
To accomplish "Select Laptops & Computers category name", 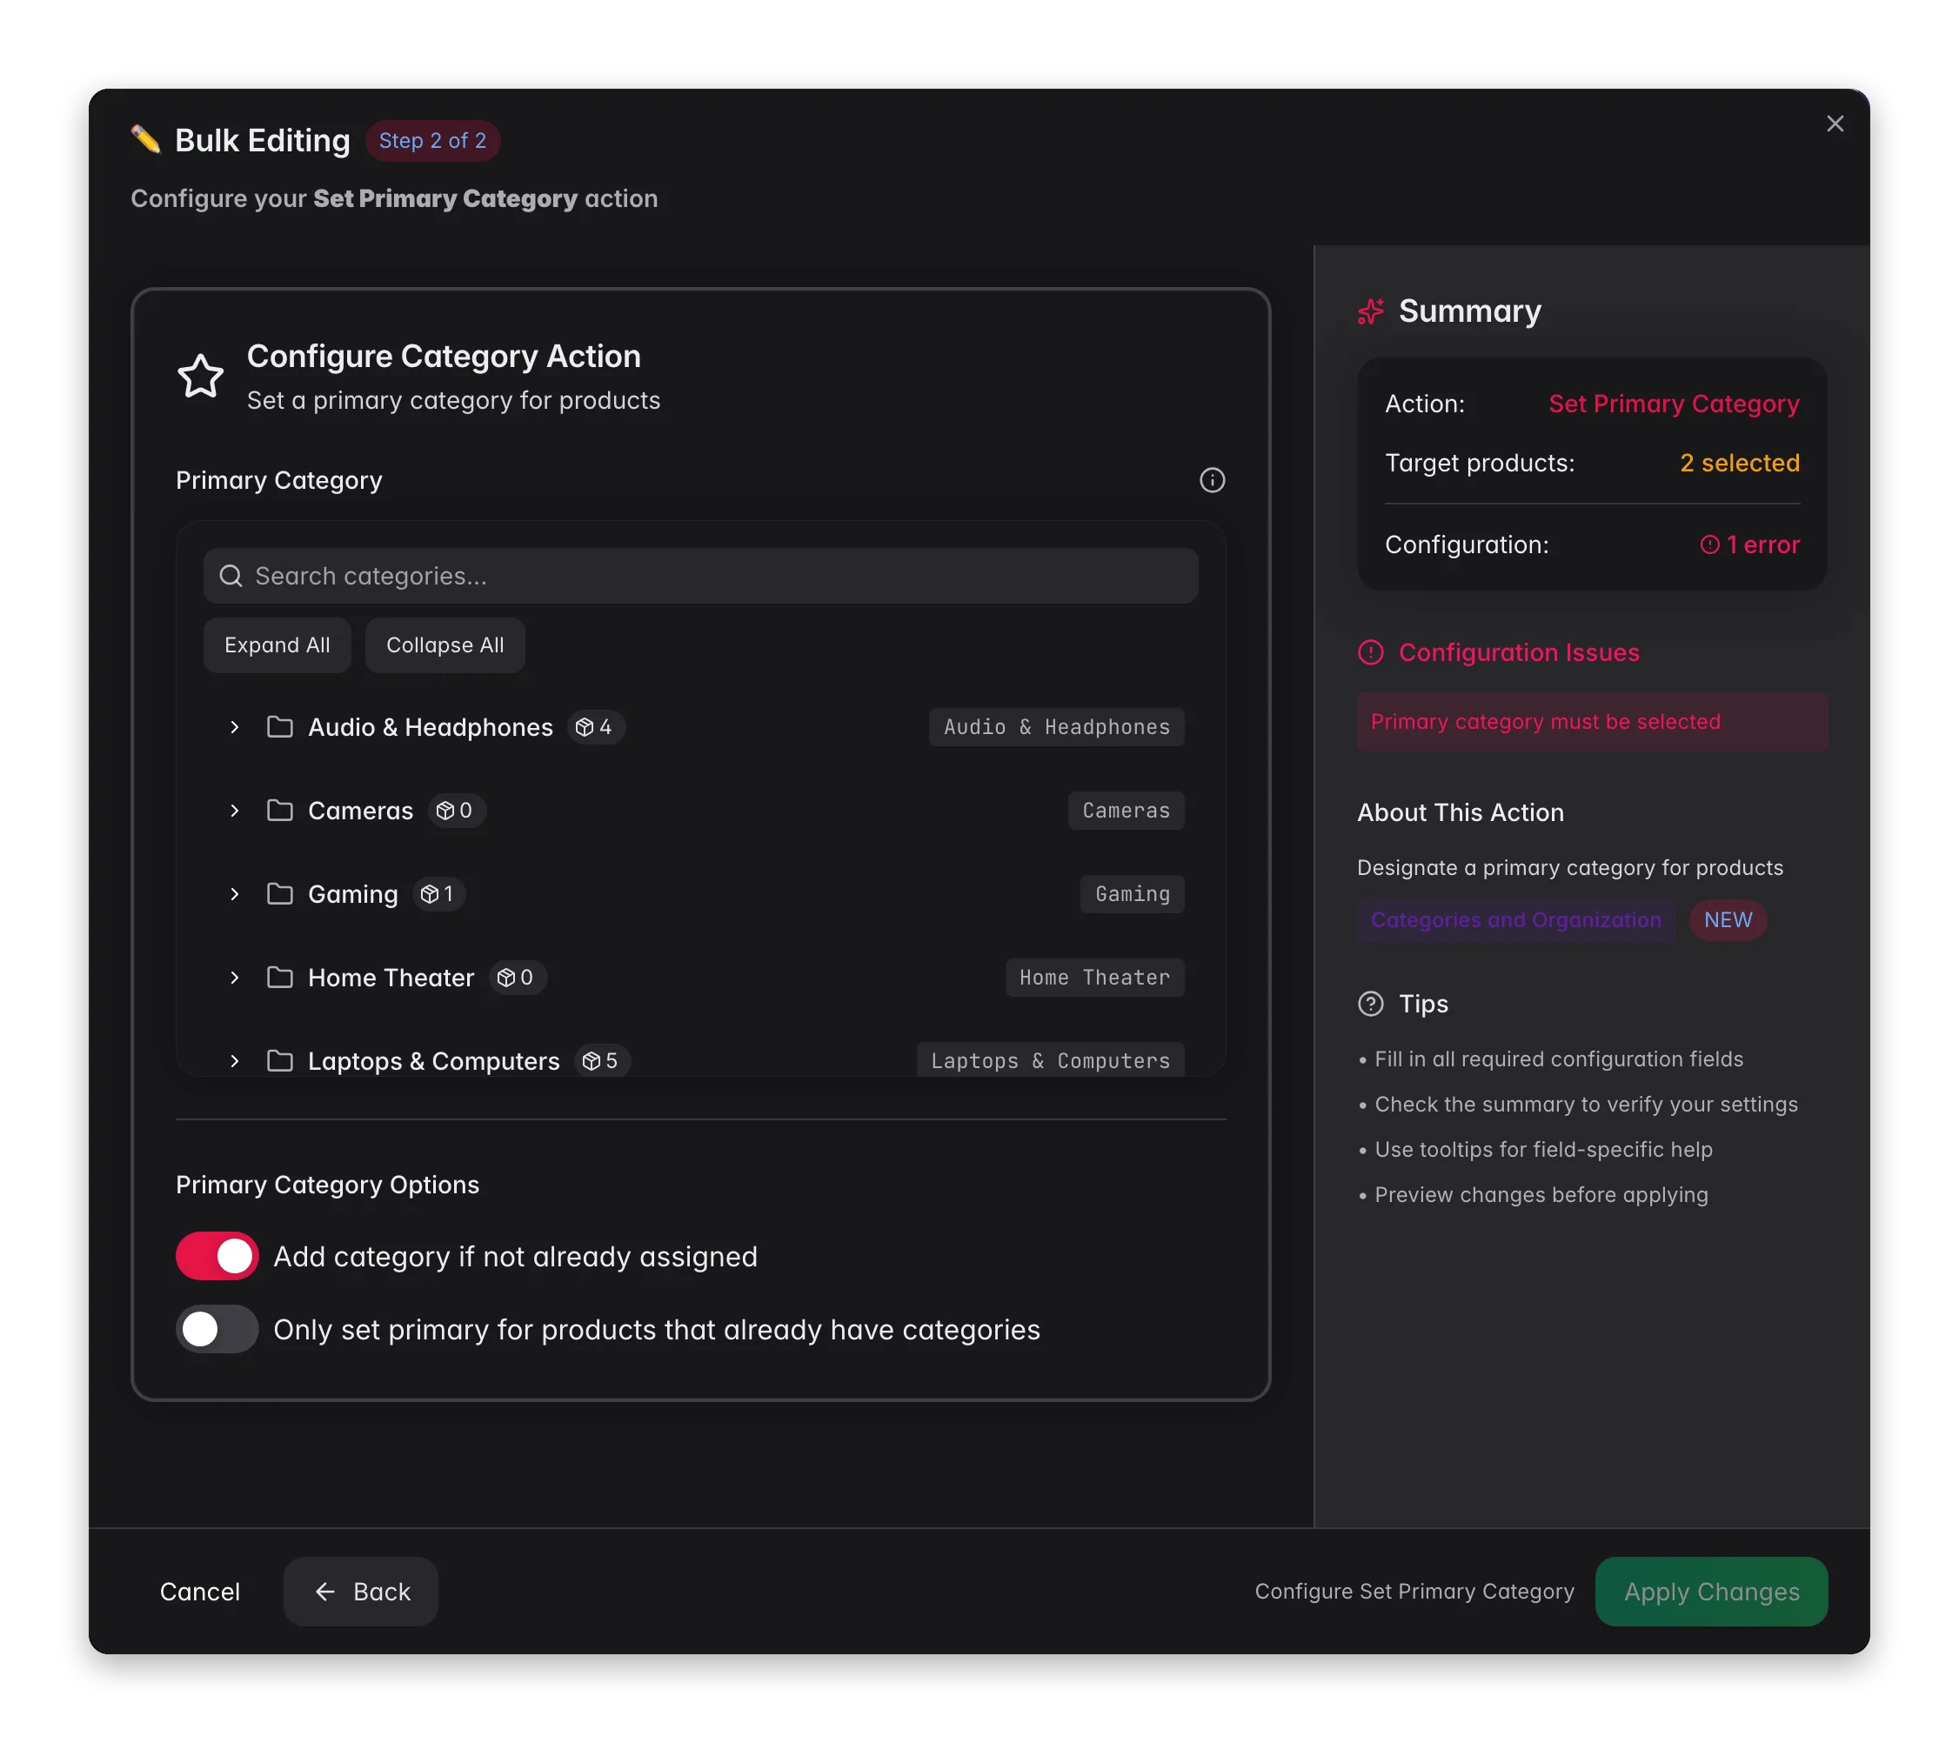I will tap(433, 1061).
